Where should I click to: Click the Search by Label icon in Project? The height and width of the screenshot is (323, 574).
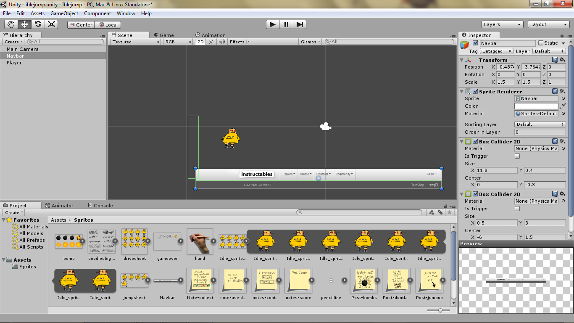(x=440, y=212)
